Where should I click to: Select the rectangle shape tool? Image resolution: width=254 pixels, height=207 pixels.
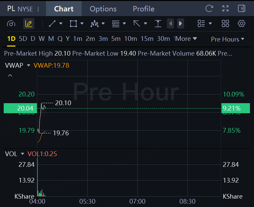point(73,23)
